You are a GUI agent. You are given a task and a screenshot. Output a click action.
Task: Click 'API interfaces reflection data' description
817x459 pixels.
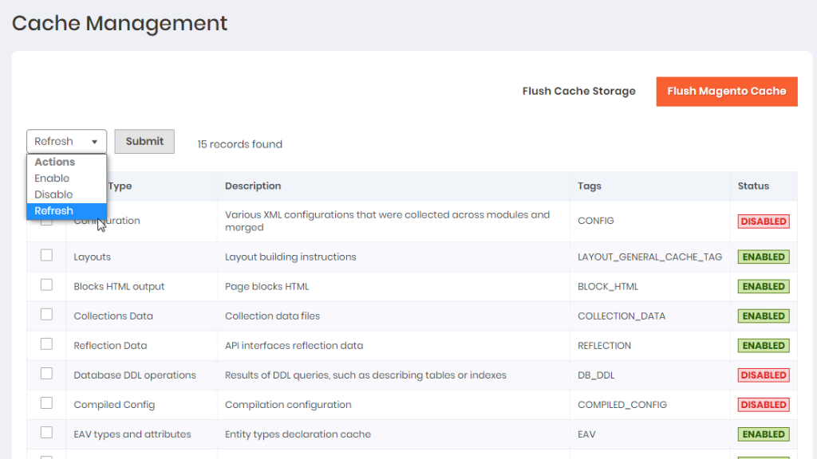click(294, 346)
